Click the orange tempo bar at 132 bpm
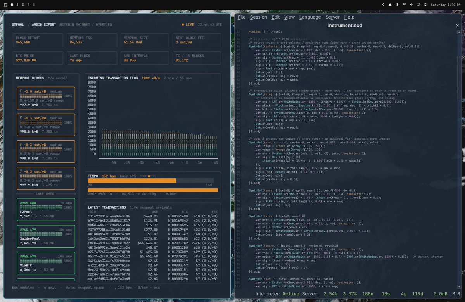 132,181
